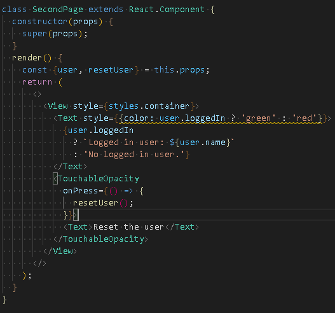Click the opening 'View' tag name
Image resolution: width=335 pixels, height=313 pixels.
tap(58, 106)
